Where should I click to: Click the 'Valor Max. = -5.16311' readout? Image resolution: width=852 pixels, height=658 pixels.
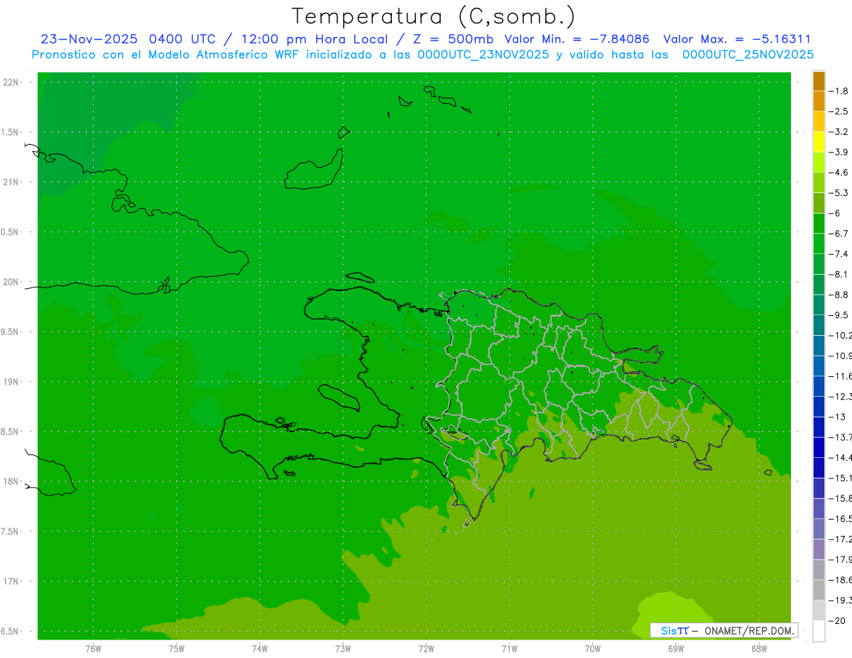pyautogui.click(x=737, y=39)
